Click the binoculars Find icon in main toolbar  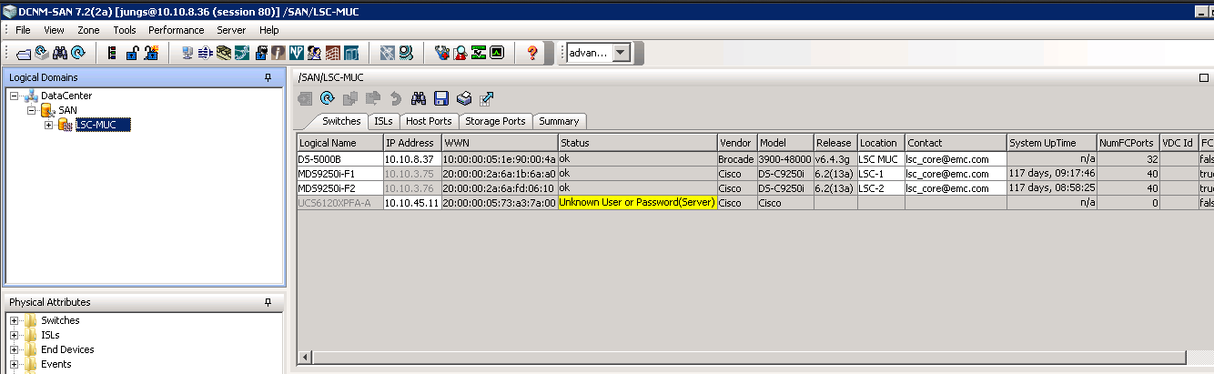(61, 53)
